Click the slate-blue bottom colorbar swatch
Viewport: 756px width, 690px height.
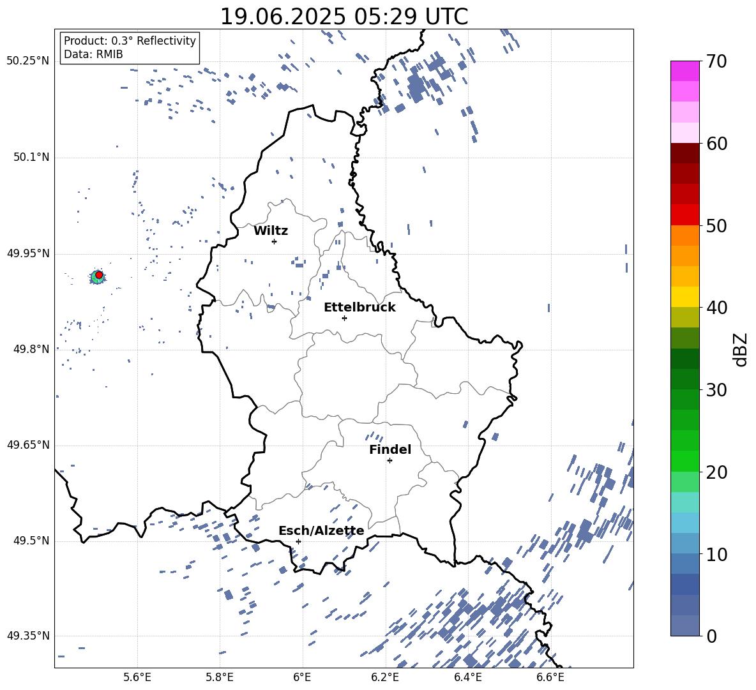(x=684, y=626)
